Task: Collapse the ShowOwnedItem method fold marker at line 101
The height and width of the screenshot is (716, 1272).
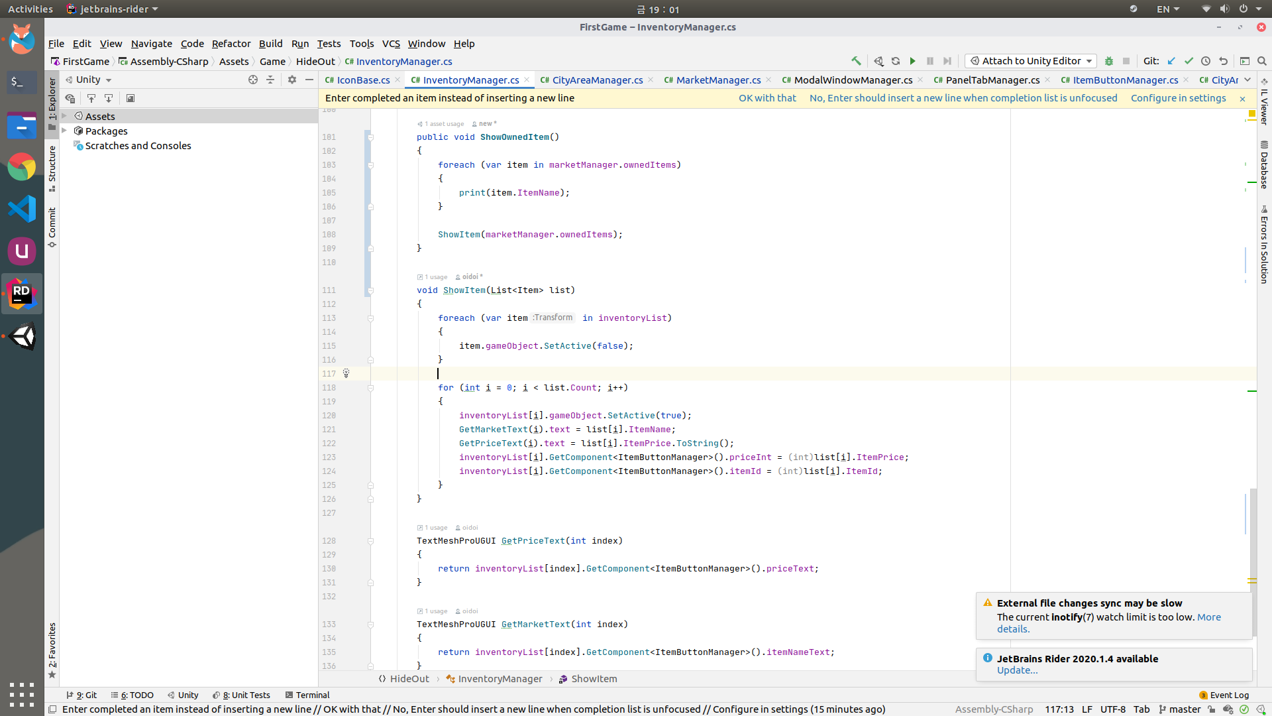Action: pos(370,137)
